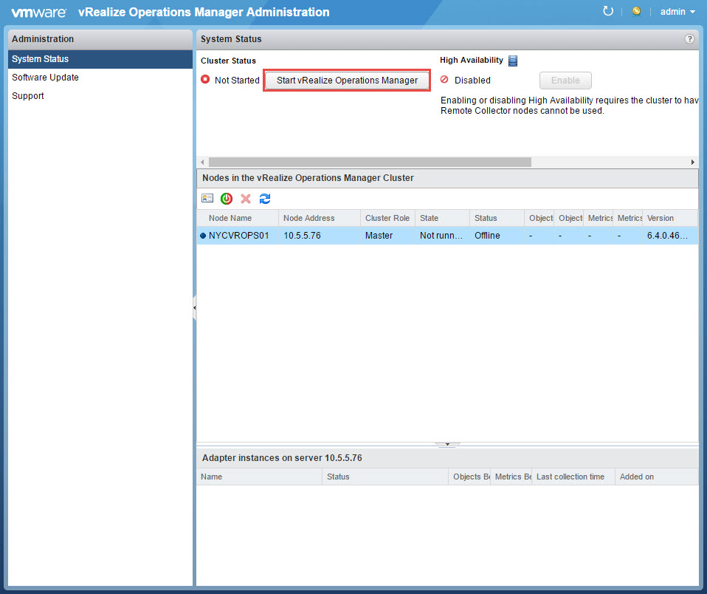Collapse the adapter instances panel splitter
707x594 pixels.
446,445
